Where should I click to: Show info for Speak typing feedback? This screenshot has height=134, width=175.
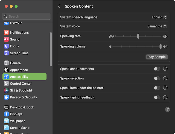pyautogui.click(x=165, y=97)
